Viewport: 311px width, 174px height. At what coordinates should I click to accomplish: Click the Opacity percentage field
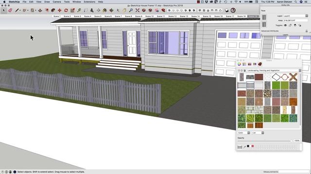point(297,141)
